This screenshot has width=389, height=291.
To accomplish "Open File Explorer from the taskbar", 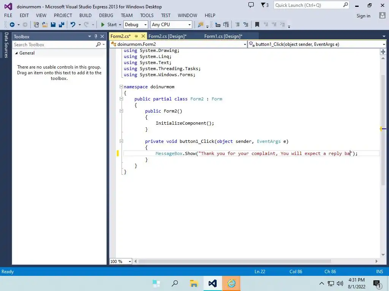I will coord(194,283).
